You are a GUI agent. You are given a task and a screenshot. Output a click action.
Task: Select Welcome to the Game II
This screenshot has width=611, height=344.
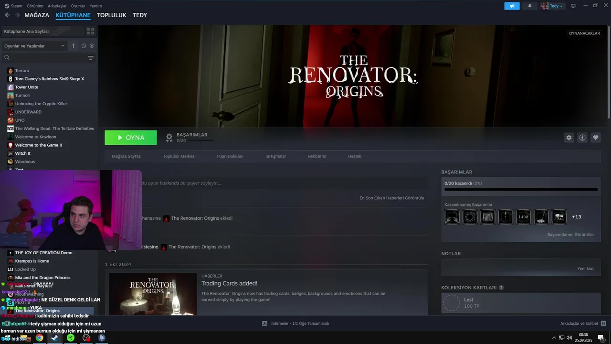[38, 145]
